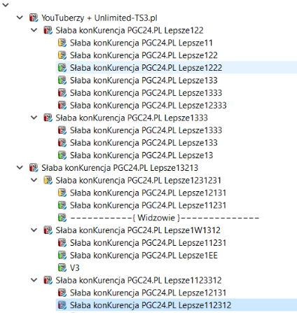Click the yellow channel icon of child Lepsze122
The width and height of the screenshot is (297, 313).
coord(62,55)
